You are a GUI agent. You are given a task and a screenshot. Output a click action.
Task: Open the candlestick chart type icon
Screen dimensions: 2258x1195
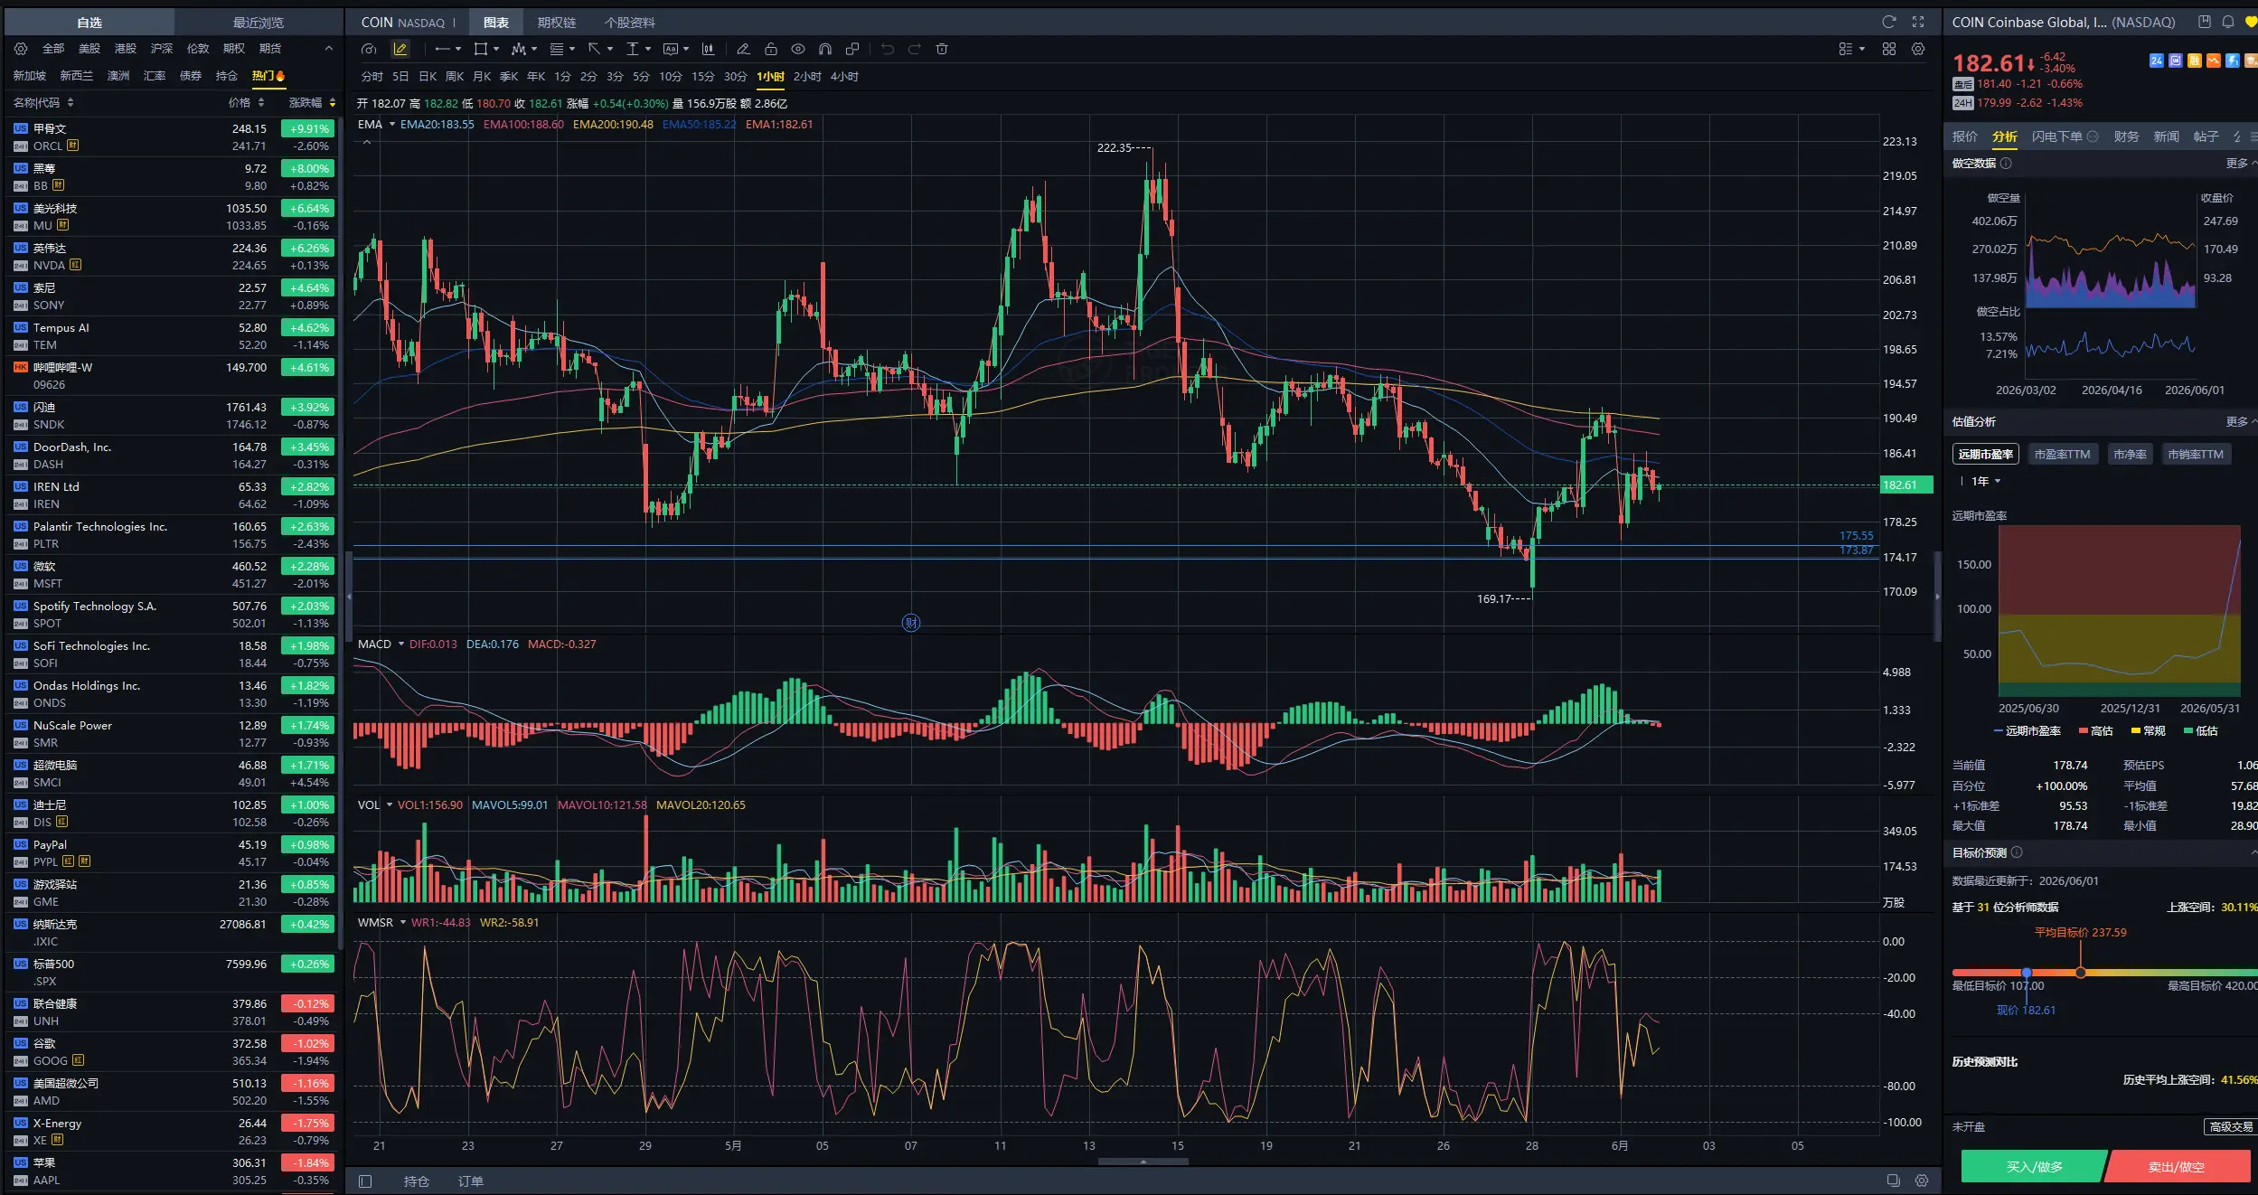click(x=708, y=49)
